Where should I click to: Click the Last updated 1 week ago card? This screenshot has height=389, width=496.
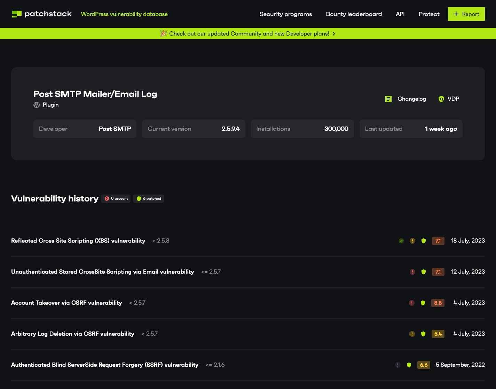click(411, 129)
